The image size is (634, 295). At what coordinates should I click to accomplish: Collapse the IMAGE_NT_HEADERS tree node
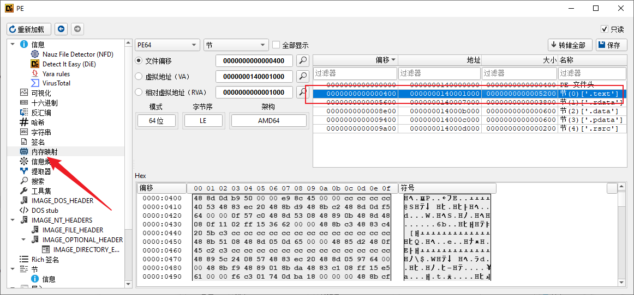(13, 220)
